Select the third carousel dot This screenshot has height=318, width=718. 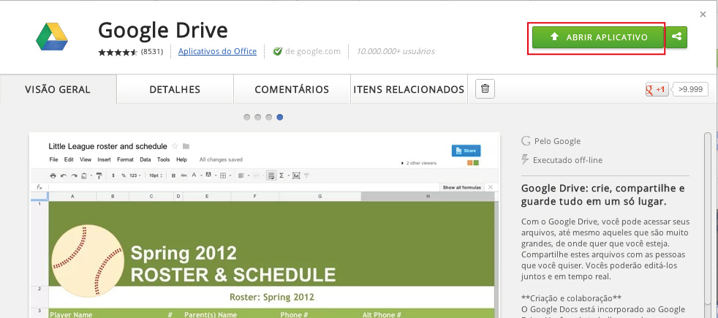coord(269,117)
